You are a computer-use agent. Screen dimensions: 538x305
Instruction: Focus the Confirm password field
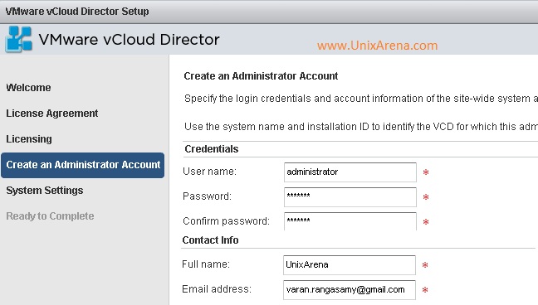pos(350,221)
